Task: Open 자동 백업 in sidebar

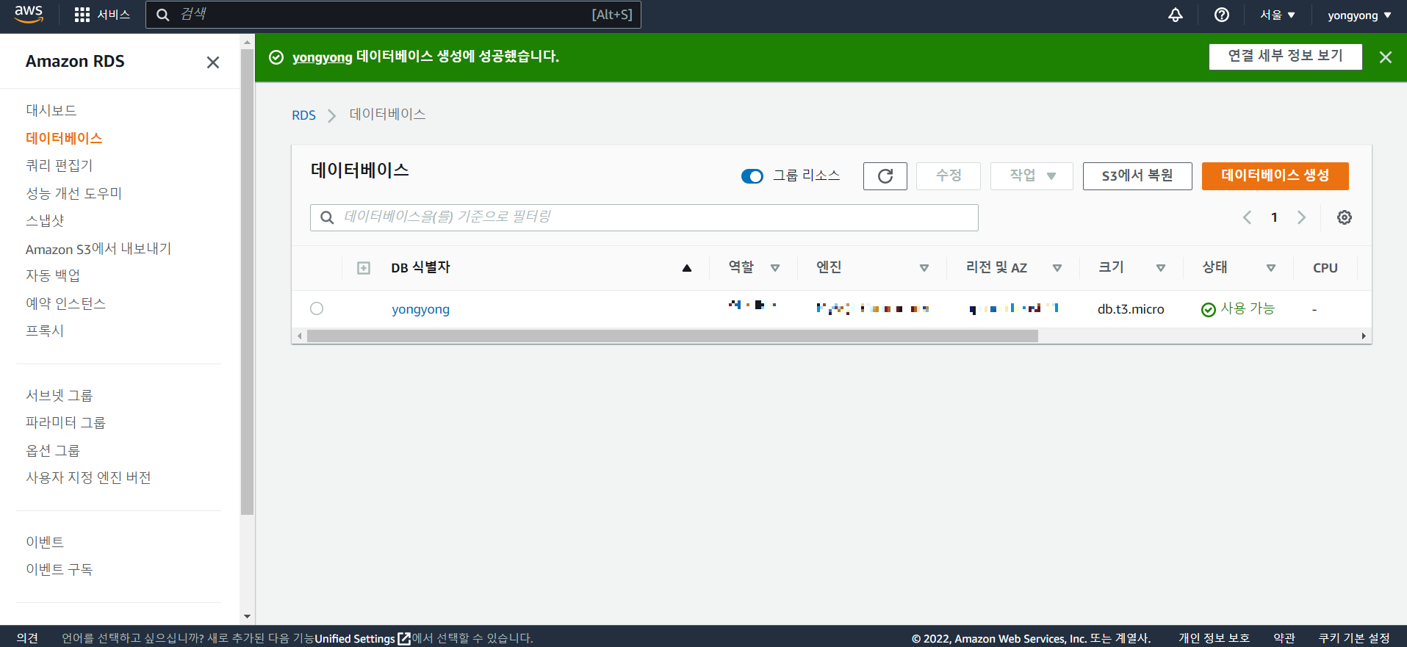Action: pyautogui.click(x=53, y=275)
